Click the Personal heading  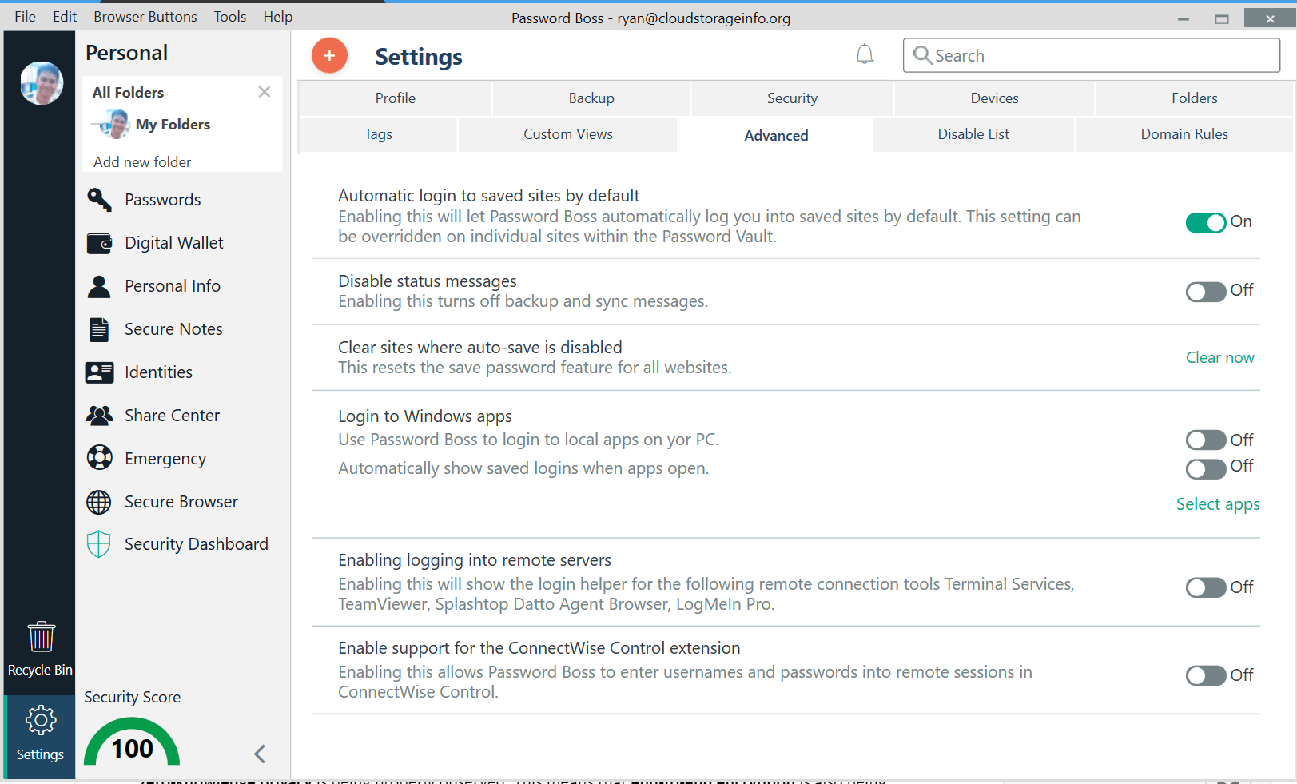point(126,53)
